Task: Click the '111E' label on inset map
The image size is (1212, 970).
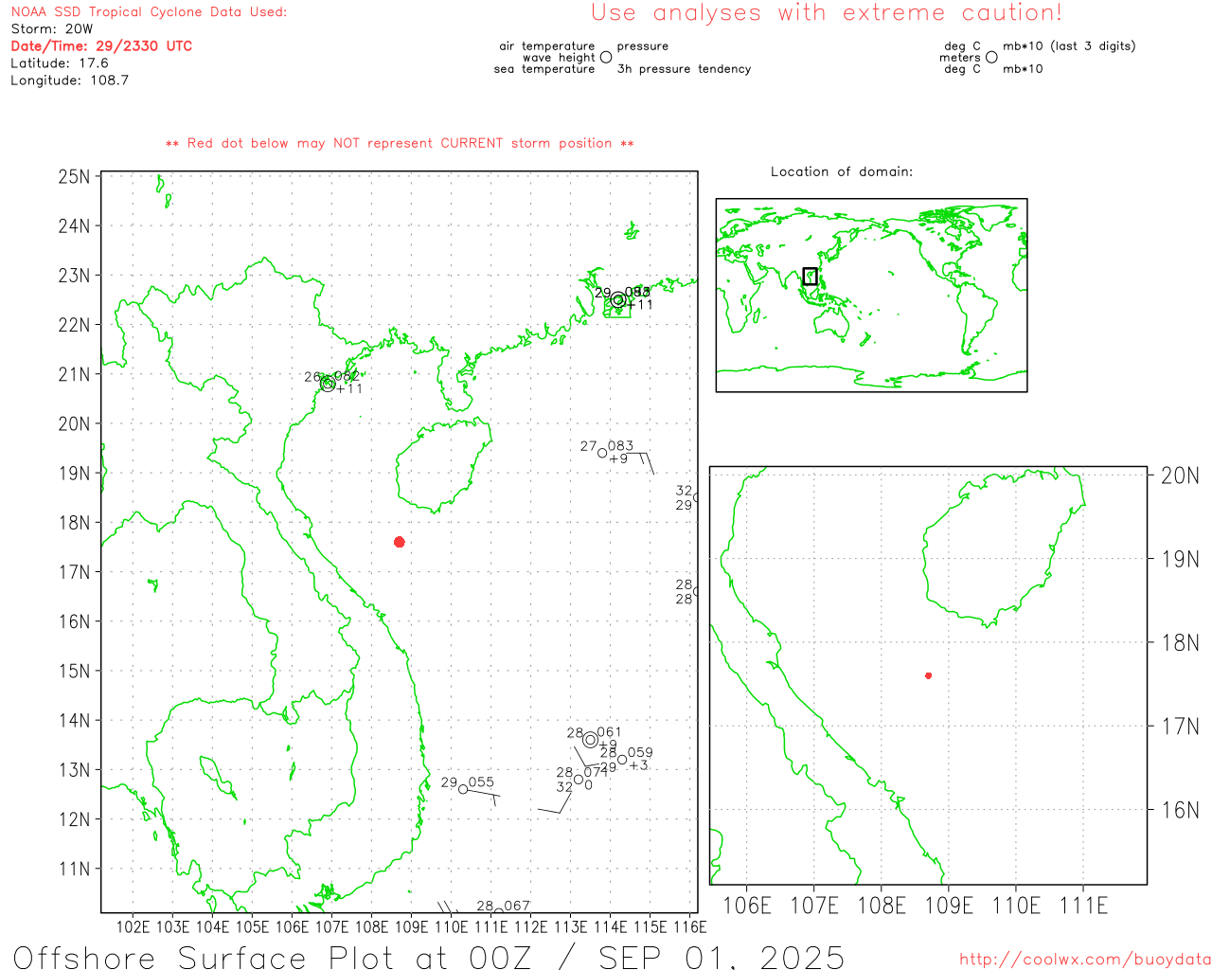Action: tap(1084, 907)
